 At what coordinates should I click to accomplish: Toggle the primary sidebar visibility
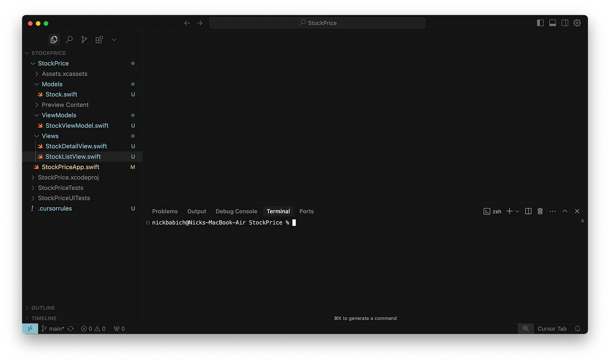(x=540, y=23)
